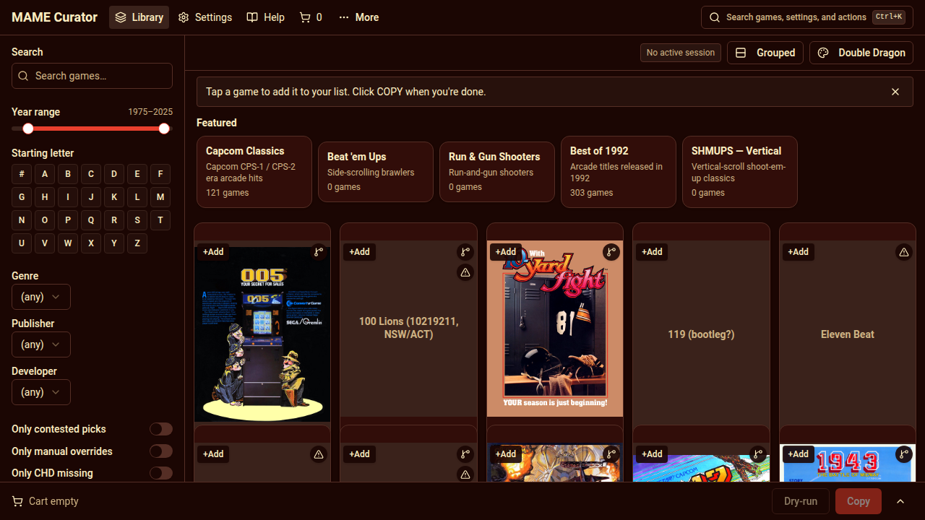
Task: Click the 005 flyer thumbnail
Action: [262, 334]
